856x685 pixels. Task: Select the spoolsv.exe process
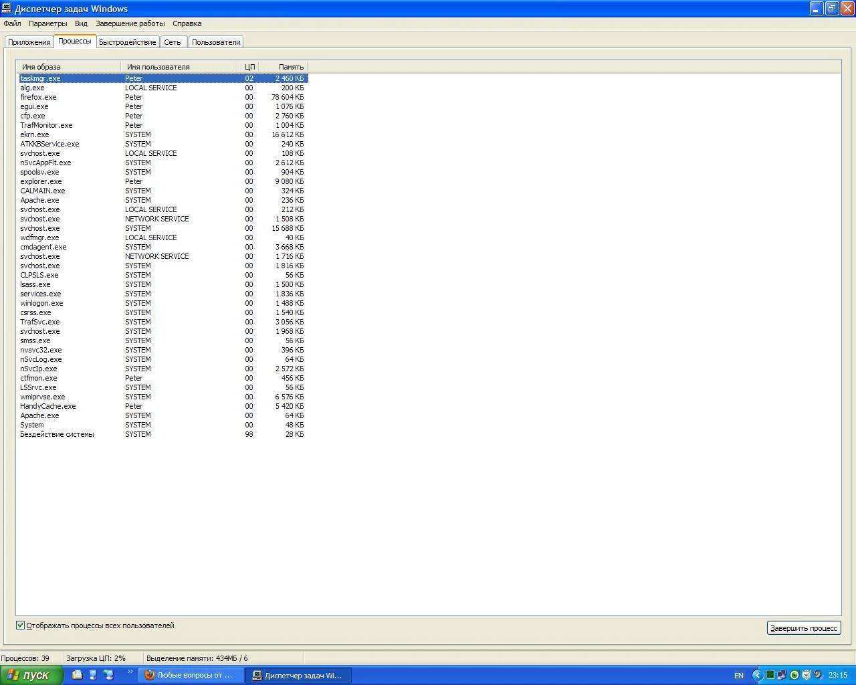(163, 172)
